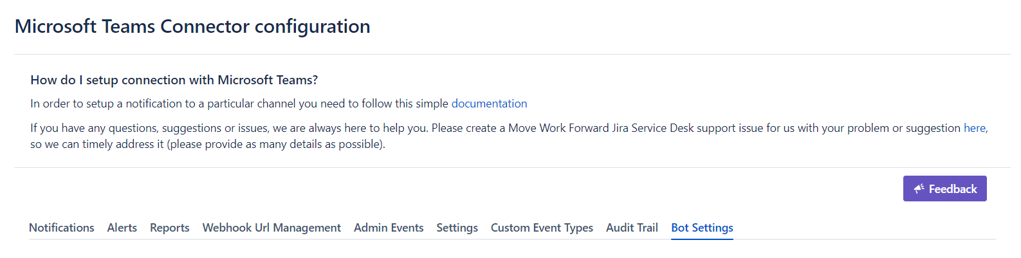Open the Settings tab
Screen dimensions: 1021x258
pos(457,228)
